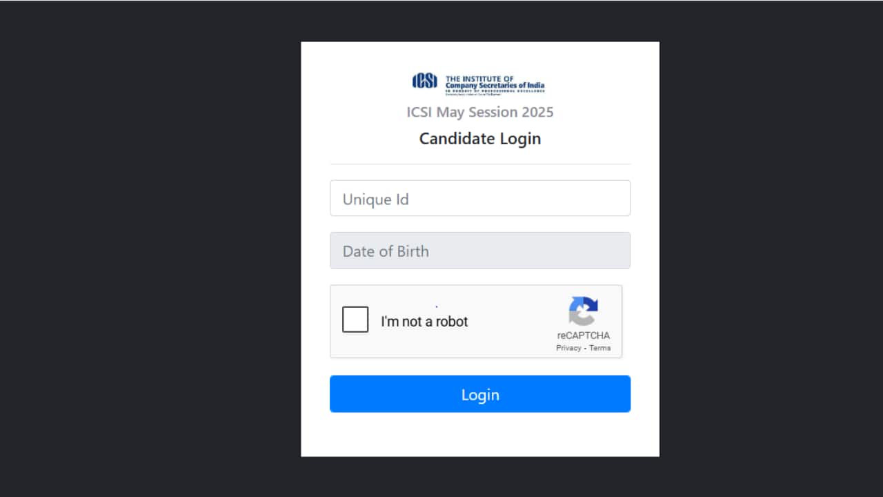The width and height of the screenshot is (883, 497).
Task: Open the Date of Birth field
Action: pos(480,251)
